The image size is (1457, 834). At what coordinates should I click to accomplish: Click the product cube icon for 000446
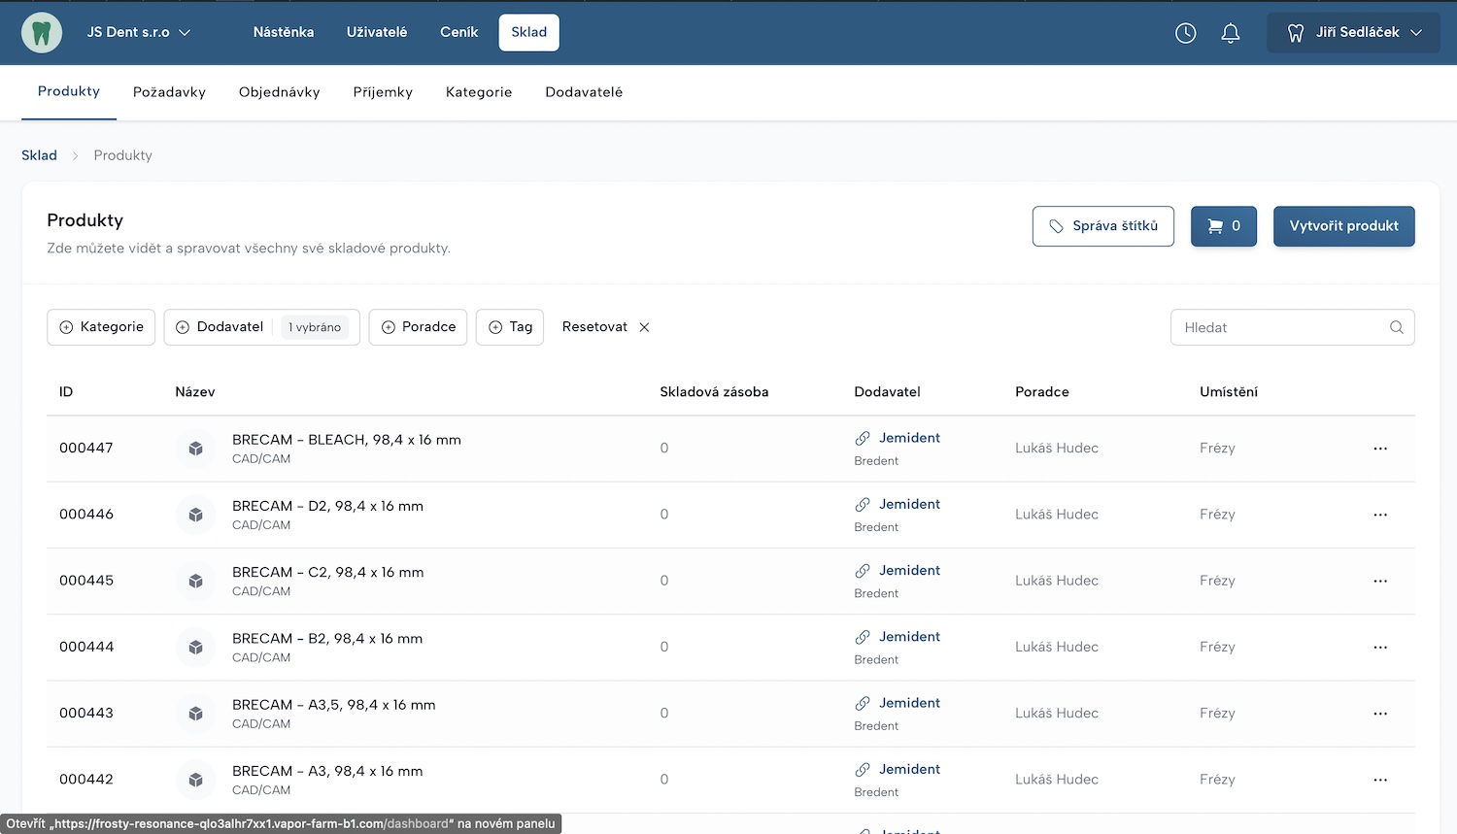(195, 515)
